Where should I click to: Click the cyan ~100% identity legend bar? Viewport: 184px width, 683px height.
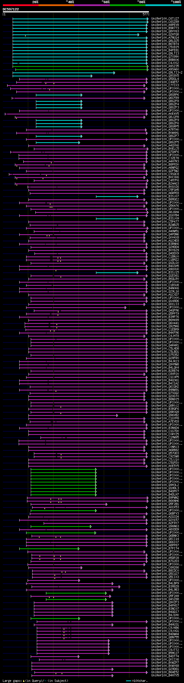[163, 5]
